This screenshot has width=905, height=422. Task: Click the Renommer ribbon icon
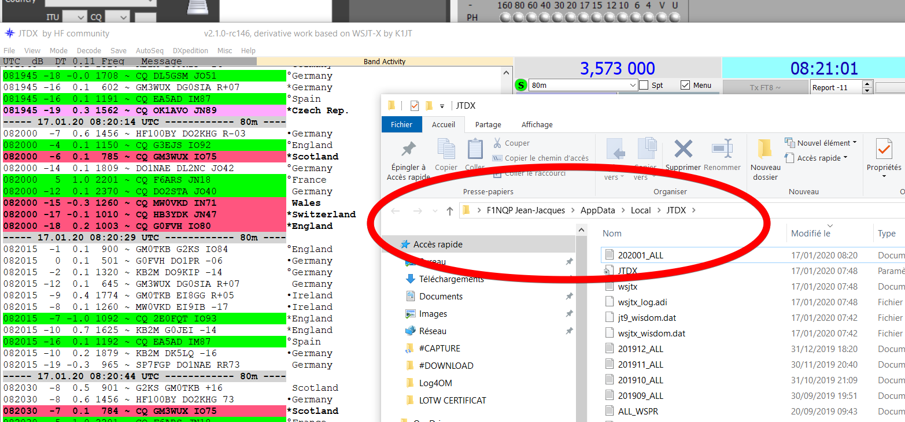[722, 149]
